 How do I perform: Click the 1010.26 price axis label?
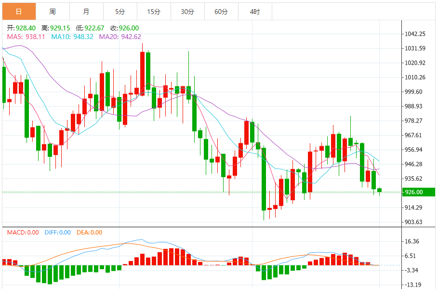(x=415, y=77)
